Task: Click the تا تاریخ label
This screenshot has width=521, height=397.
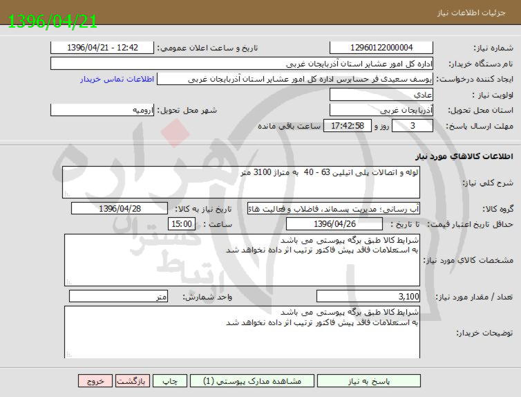Action: click(x=406, y=224)
